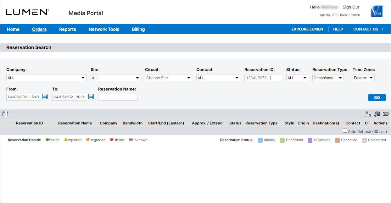Viewport: 391px width, 203px height.
Task: Open the Company dropdown
Action: click(x=46, y=78)
